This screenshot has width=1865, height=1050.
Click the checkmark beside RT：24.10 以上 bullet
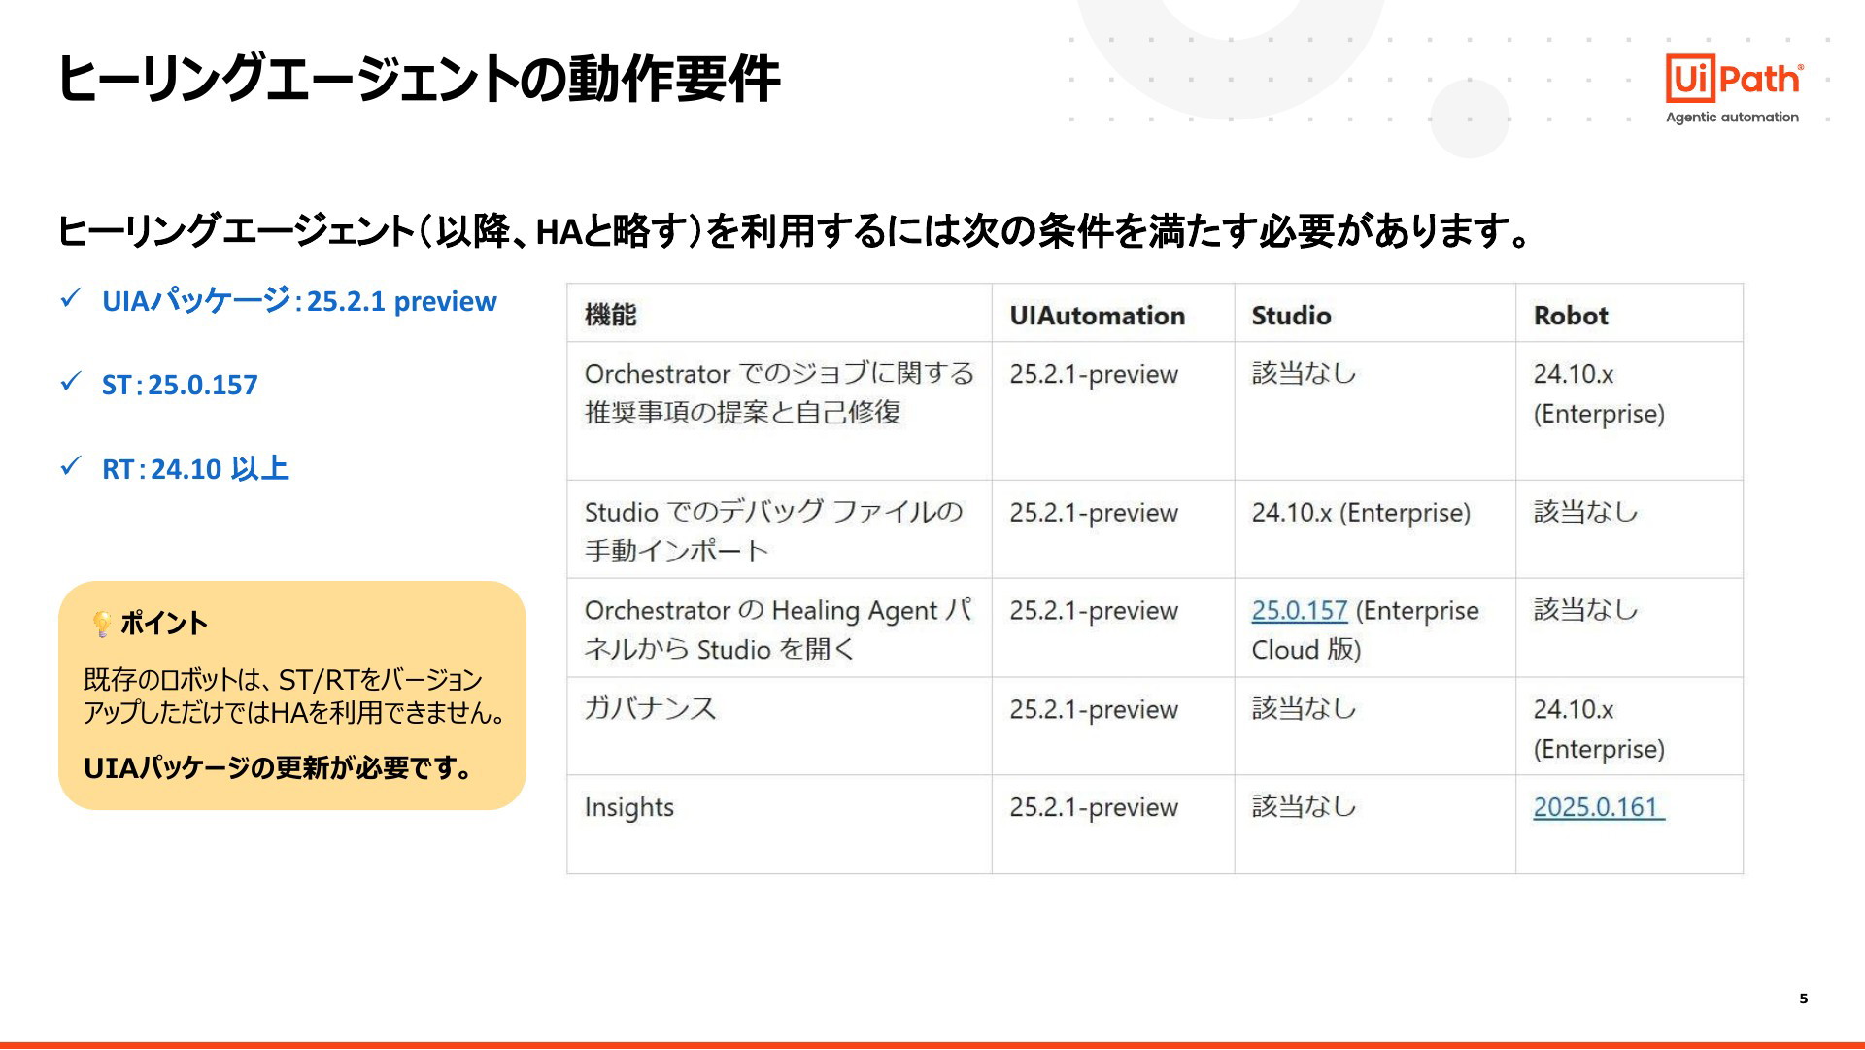(x=71, y=467)
